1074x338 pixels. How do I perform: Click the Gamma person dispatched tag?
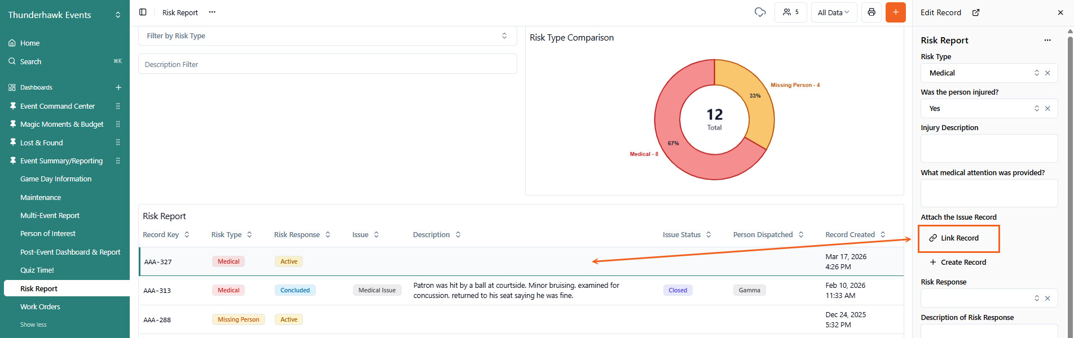click(x=749, y=291)
